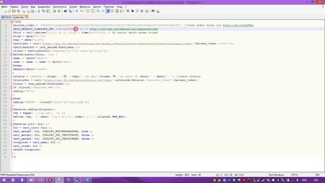The height and width of the screenshot is (183, 325).
Task: Open the php.net timezones link
Action: [123, 29]
